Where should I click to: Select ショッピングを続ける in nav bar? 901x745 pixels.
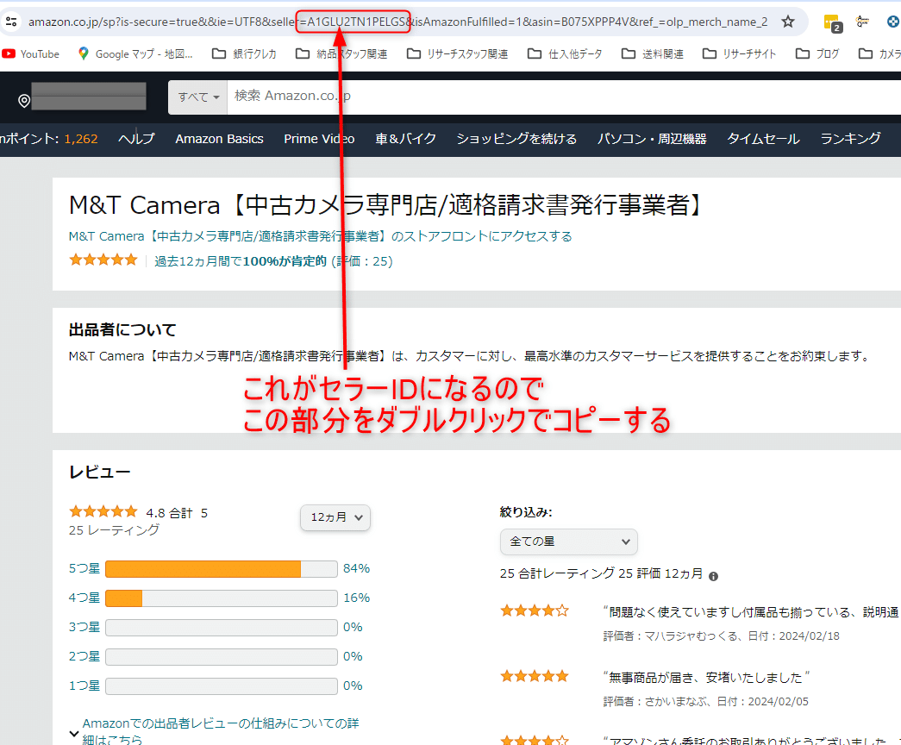tap(516, 139)
